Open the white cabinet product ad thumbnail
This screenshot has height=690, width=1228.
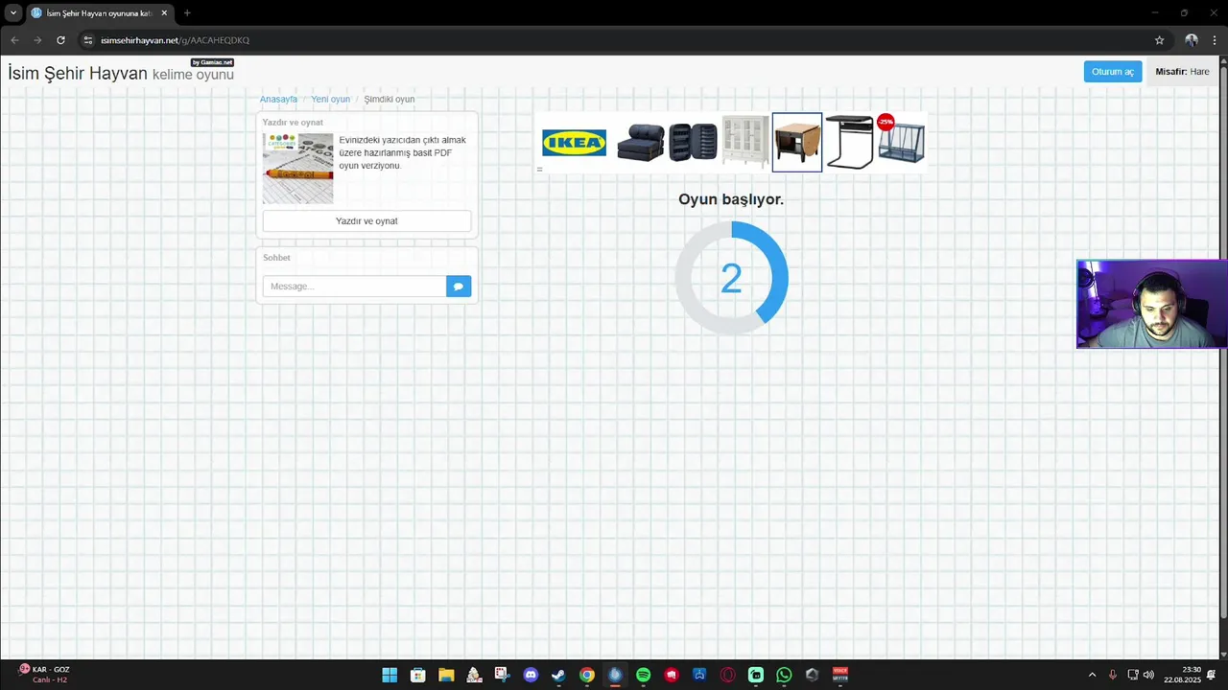[x=745, y=143]
